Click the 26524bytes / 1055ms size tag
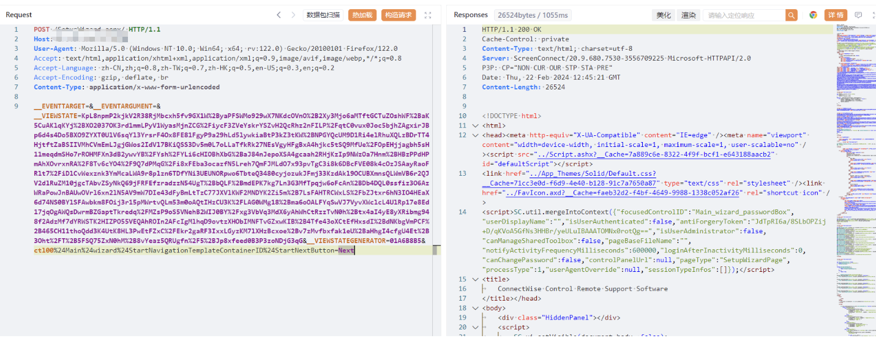The height and width of the screenshot is (338, 876). click(533, 15)
